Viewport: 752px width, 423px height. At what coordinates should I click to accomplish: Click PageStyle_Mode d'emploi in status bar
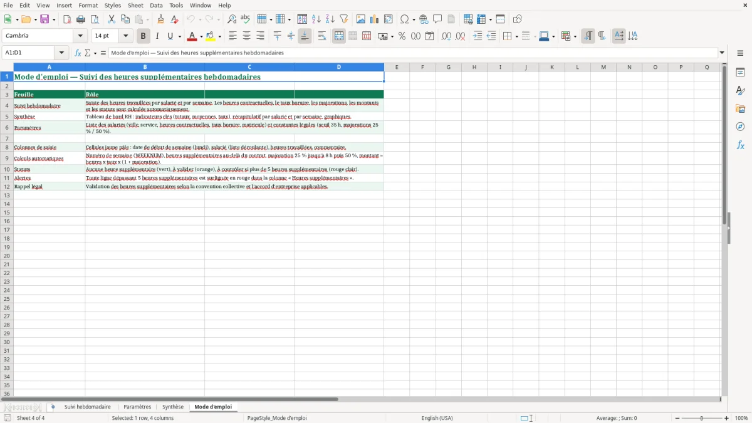coord(277,418)
